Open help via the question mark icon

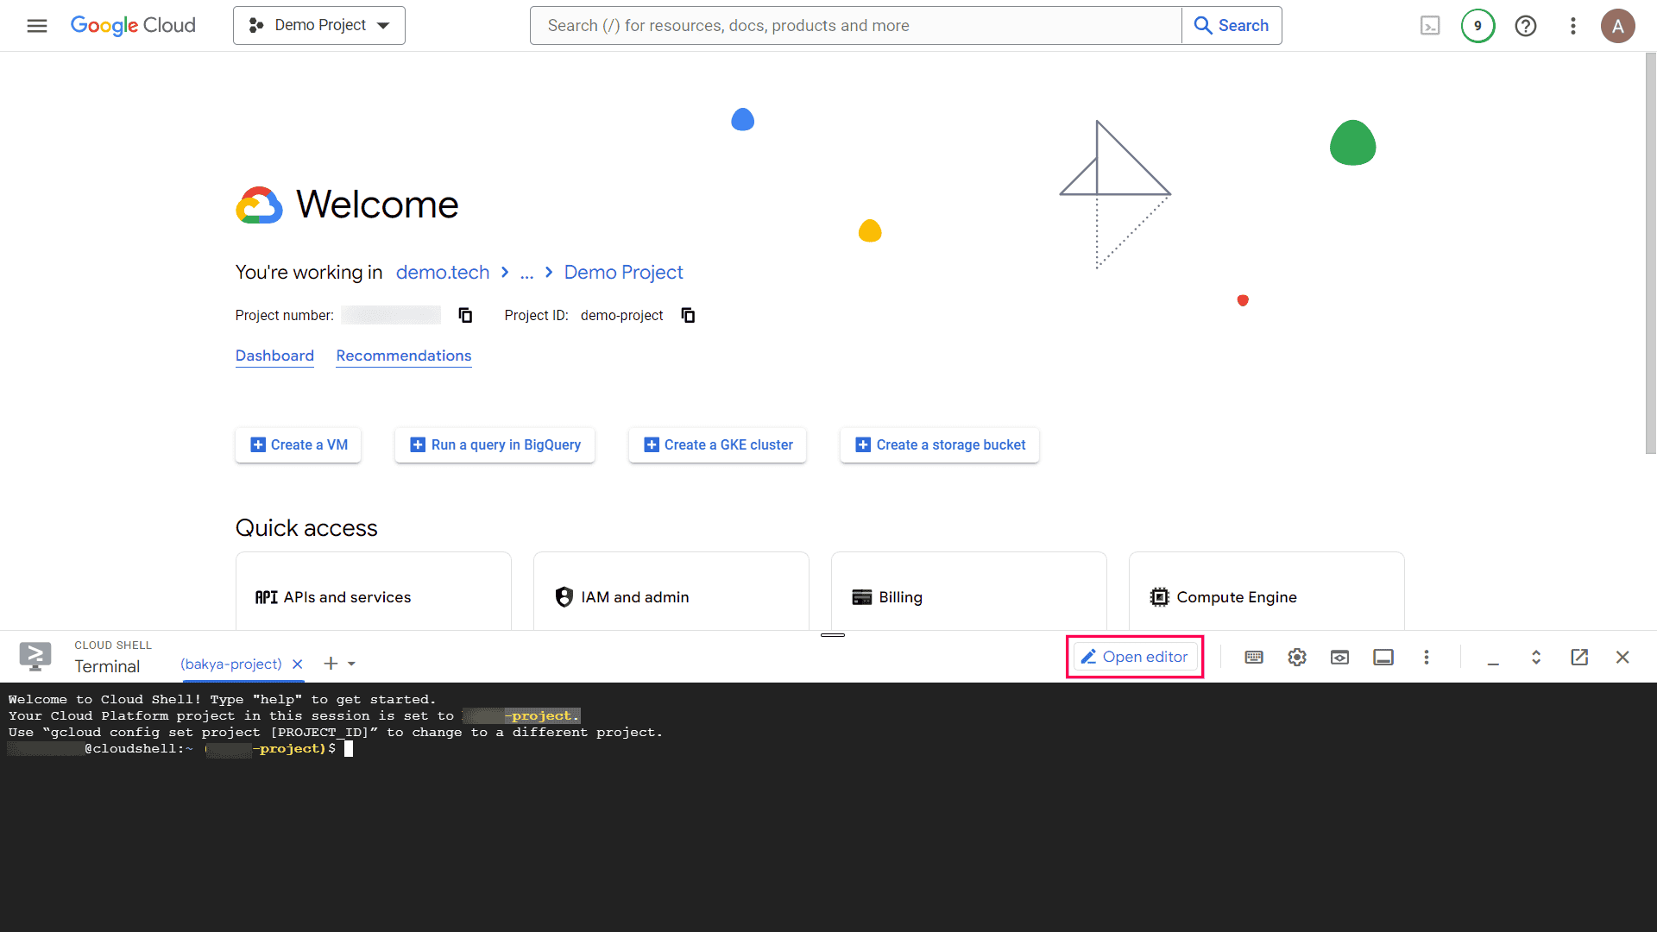tap(1526, 26)
